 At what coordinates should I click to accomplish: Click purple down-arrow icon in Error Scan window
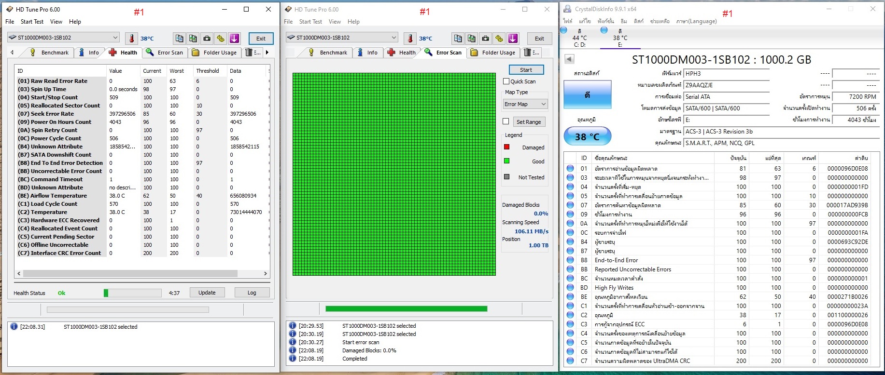pos(513,38)
